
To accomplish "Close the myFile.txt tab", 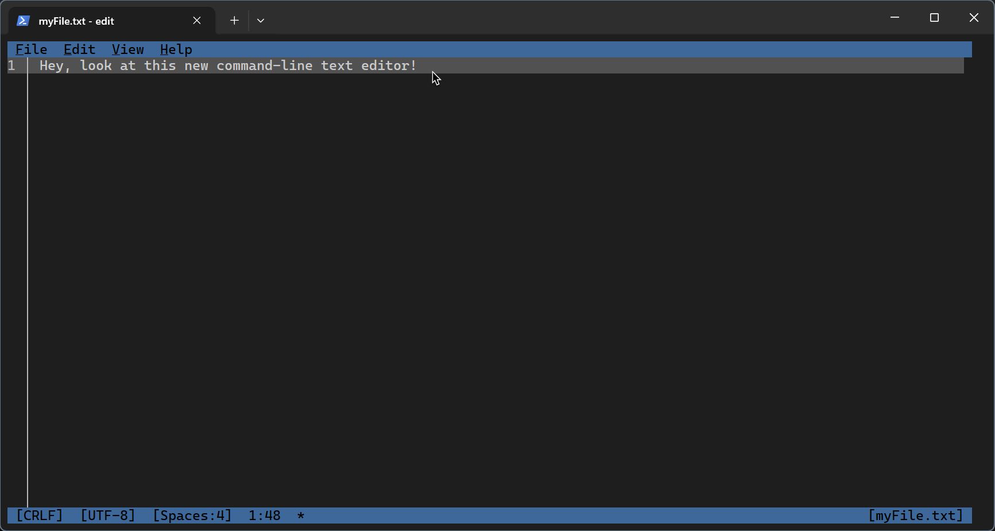I will 197,21.
